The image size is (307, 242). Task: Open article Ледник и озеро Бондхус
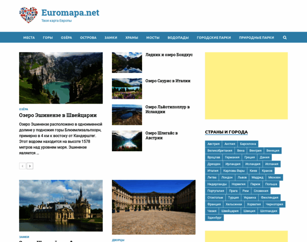169,55
